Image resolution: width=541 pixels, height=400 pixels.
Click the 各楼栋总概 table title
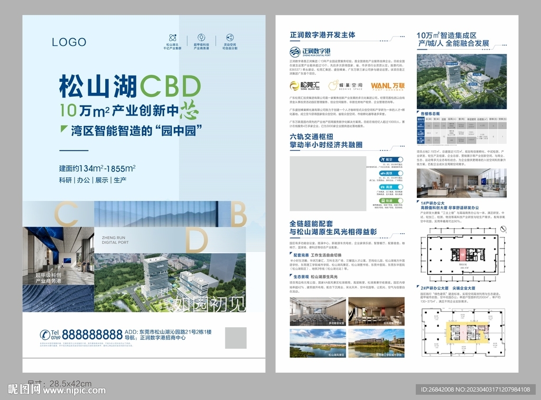[x=430, y=113]
